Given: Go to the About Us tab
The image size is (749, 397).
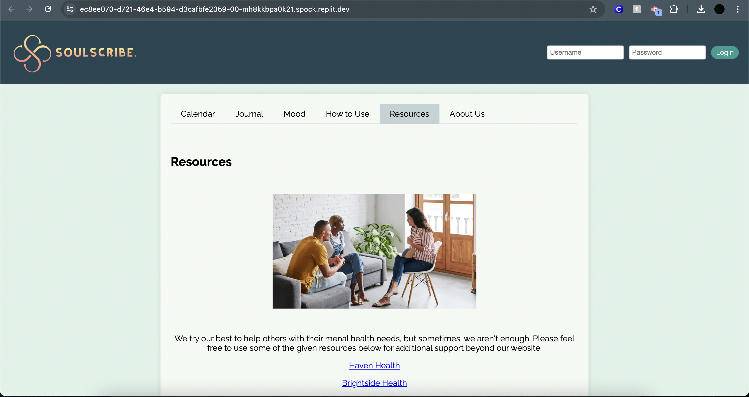Looking at the screenshot, I should pyautogui.click(x=467, y=114).
